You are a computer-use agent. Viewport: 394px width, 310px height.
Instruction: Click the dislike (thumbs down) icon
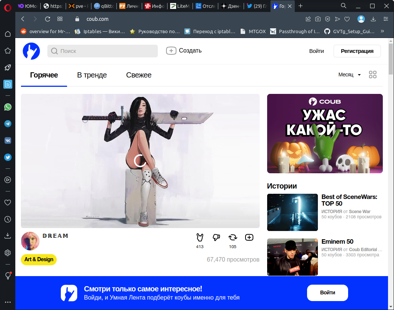(216, 237)
